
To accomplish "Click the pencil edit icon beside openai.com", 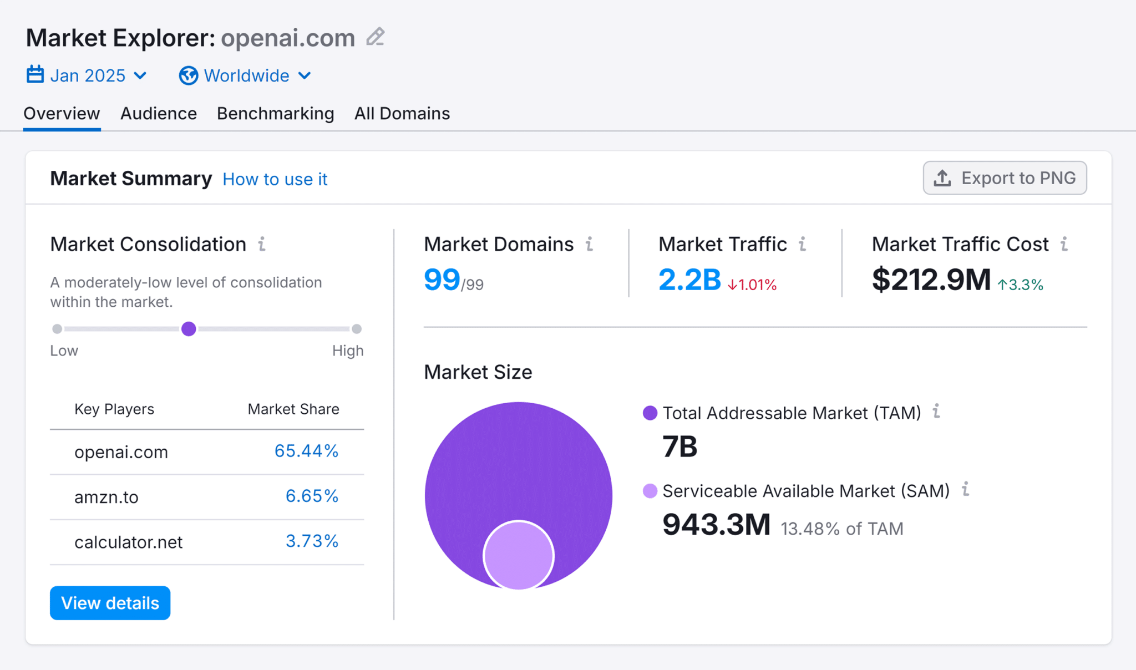I will pyautogui.click(x=376, y=37).
